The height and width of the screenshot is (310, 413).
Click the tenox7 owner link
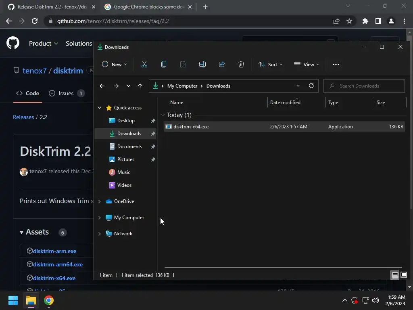tap(35, 71)
